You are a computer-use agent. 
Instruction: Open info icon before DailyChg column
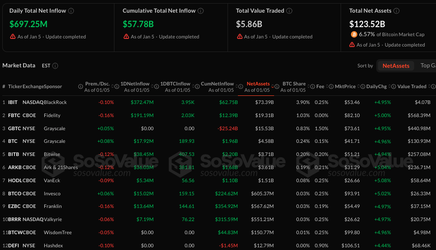point(363,86)
